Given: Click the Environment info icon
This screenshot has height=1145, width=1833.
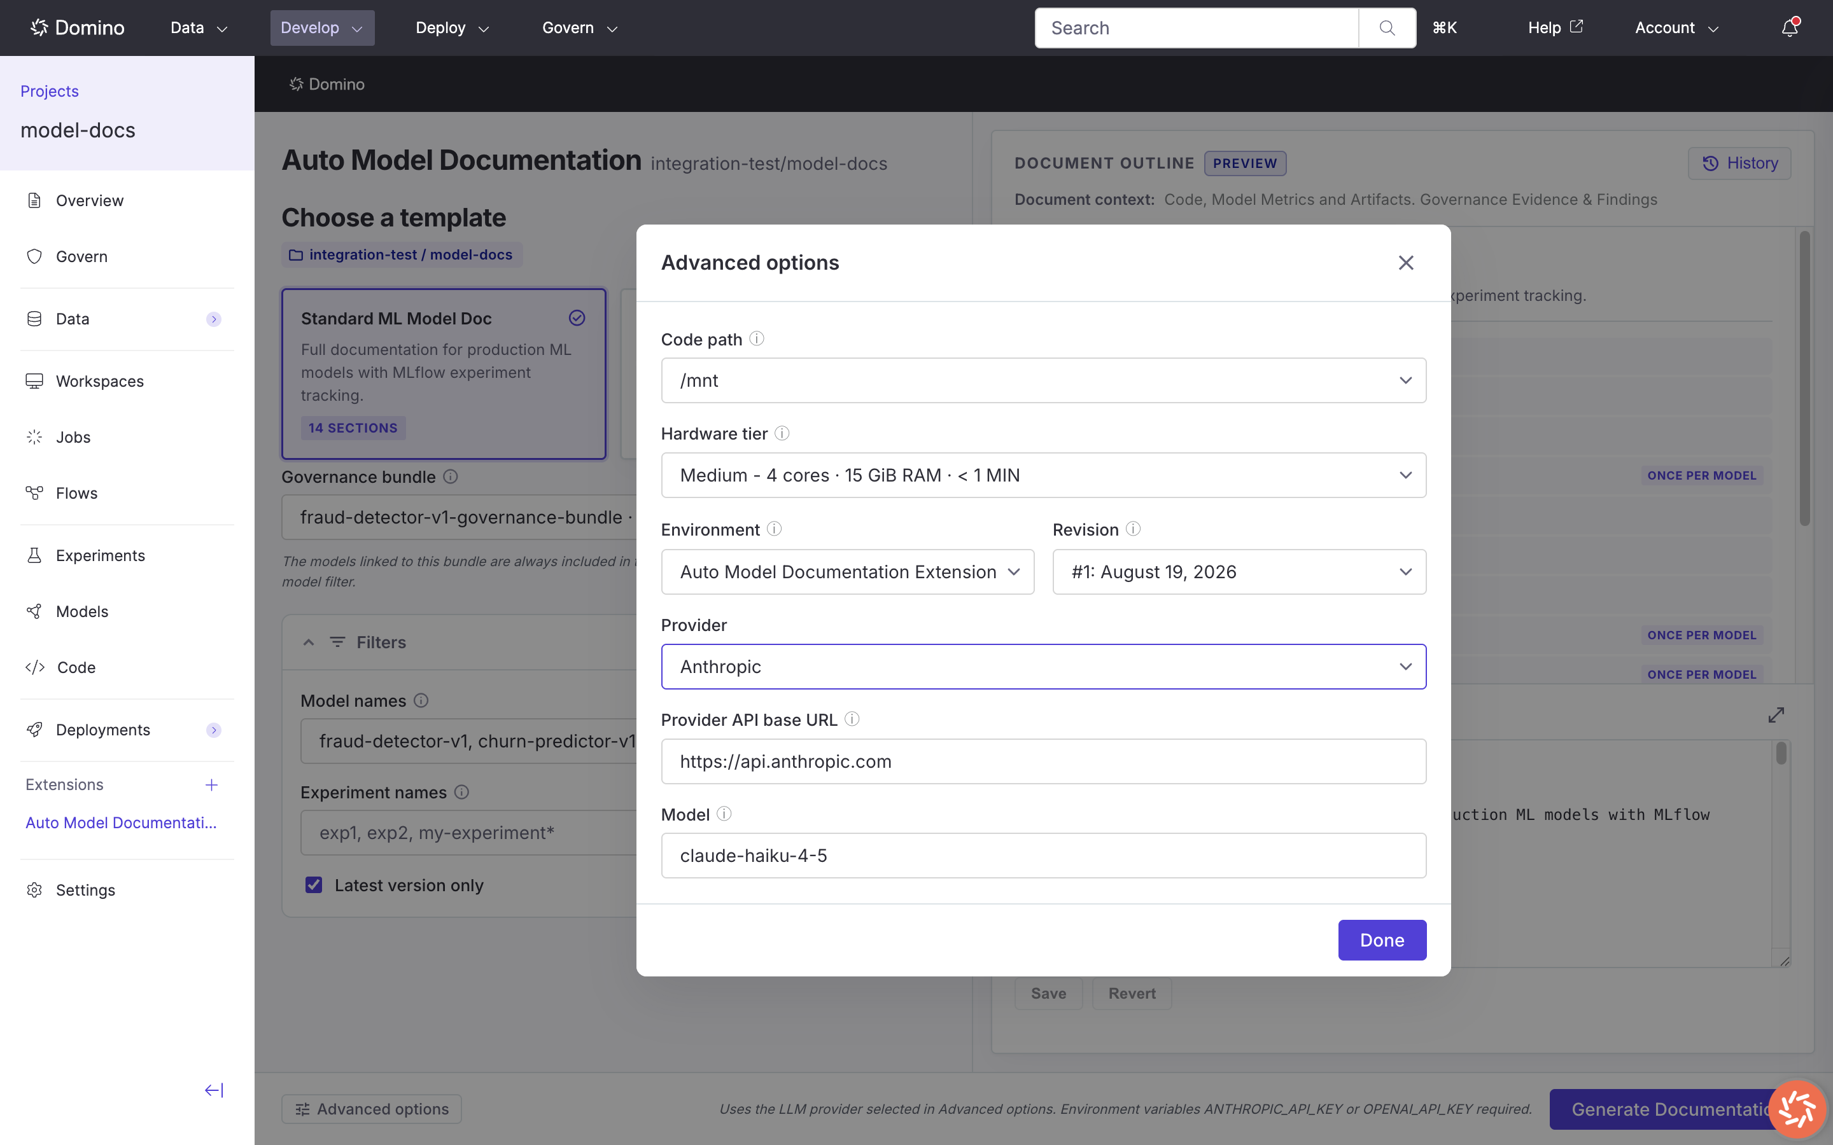Looking at the screenshot, I should 774,529.
